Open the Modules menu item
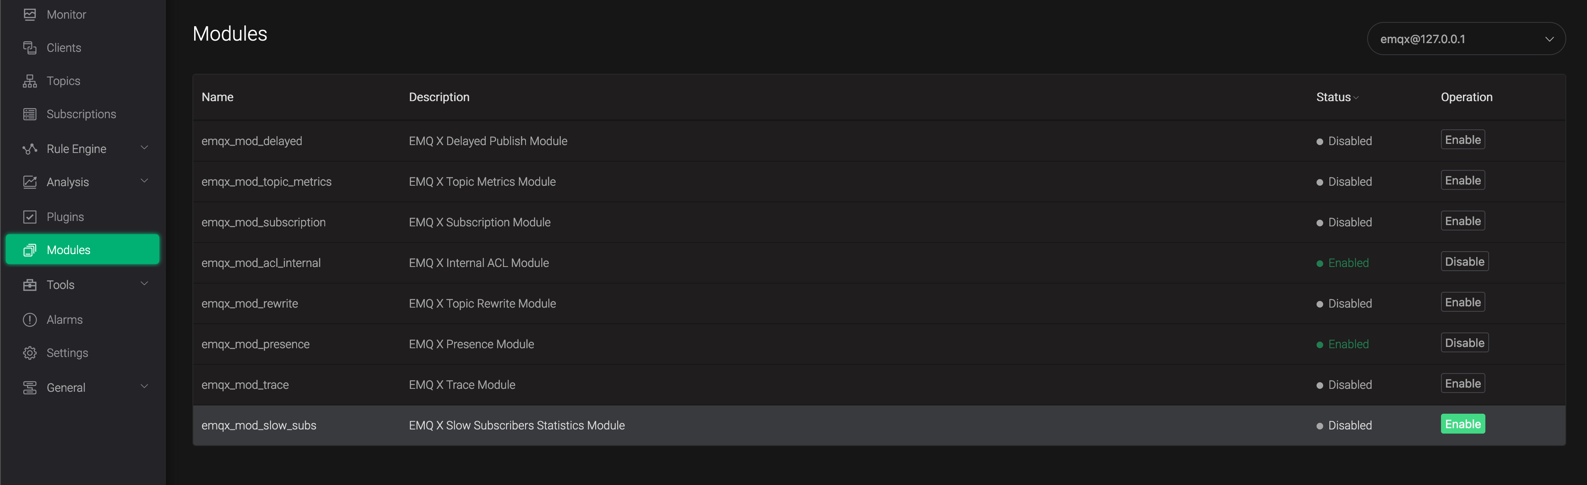Viewport: 1587px width, 485px height. click(83, 250)
